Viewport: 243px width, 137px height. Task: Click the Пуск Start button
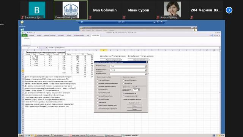(21, 135)
